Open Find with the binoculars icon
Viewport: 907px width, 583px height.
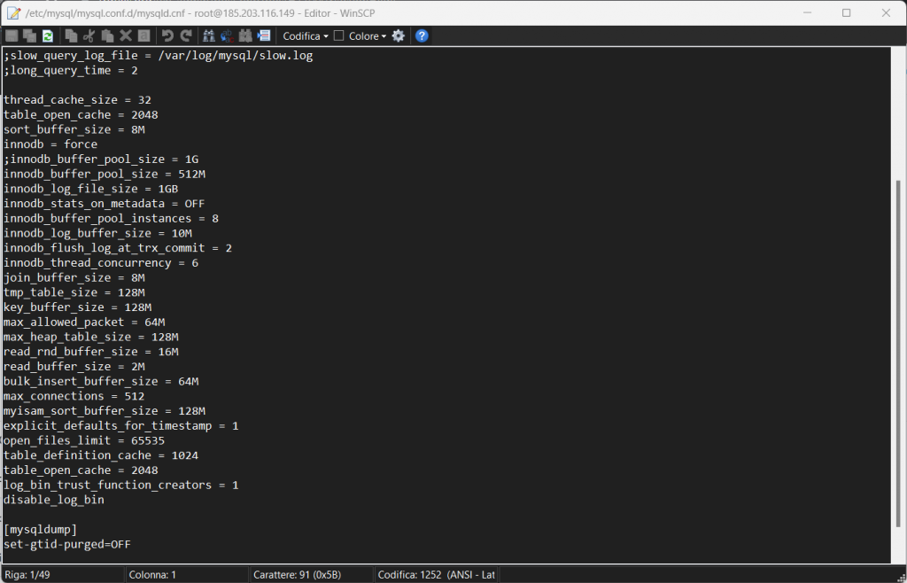pos(209,36)
